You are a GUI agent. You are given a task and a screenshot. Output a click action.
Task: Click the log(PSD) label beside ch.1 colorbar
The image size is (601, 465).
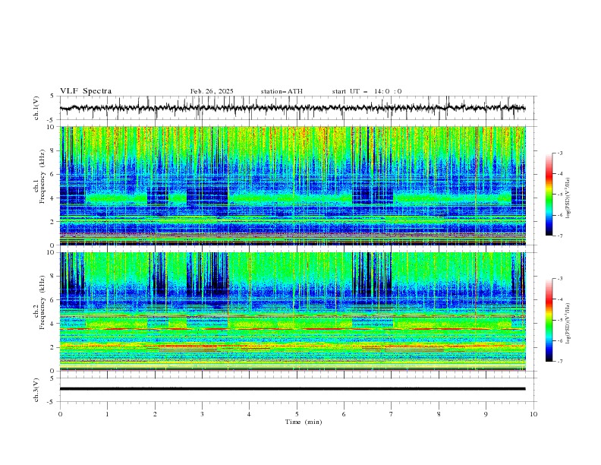pos(568,198)
